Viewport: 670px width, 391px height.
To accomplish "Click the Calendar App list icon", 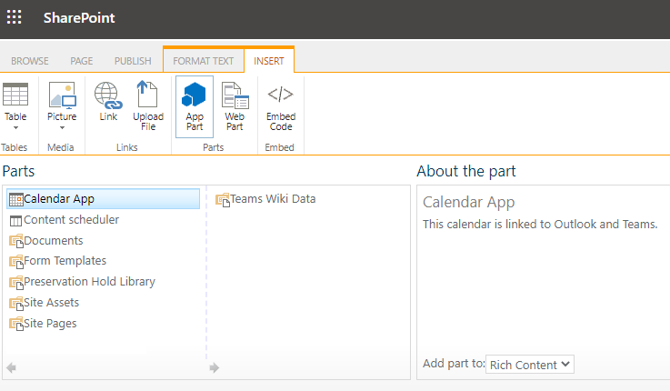I will pyautogui.click(x=16, y=199).
